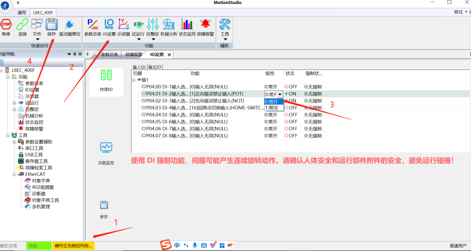The width and height of the screenshot is (471, 251).
Task: Open 对象字典 in EtherCAT tree
Action: (41, 181)
